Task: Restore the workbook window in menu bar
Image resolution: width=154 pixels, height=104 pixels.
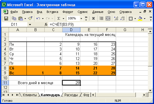Action: coord(145,12)
